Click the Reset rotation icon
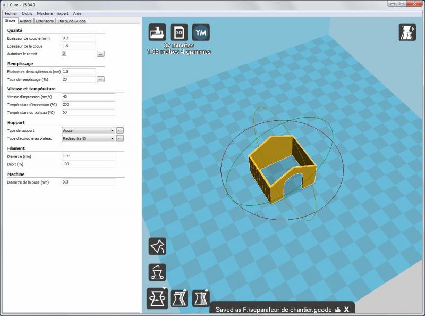Viewport: 425px width, 316px height. coord(157,272)
